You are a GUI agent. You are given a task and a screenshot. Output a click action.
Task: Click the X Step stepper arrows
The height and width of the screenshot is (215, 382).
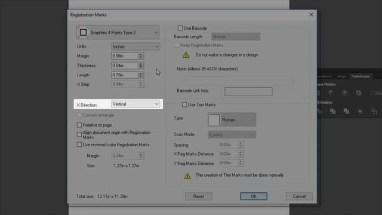141,84
